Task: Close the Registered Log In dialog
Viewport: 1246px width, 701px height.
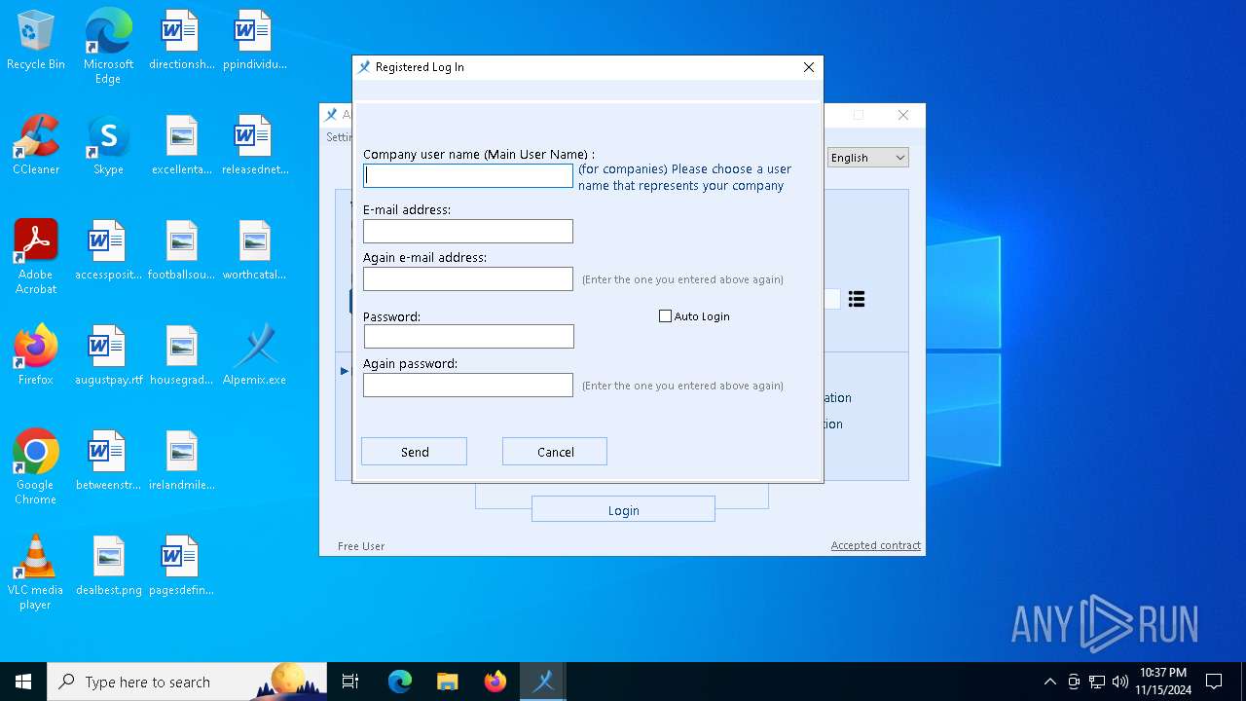Action: (808, 67)
